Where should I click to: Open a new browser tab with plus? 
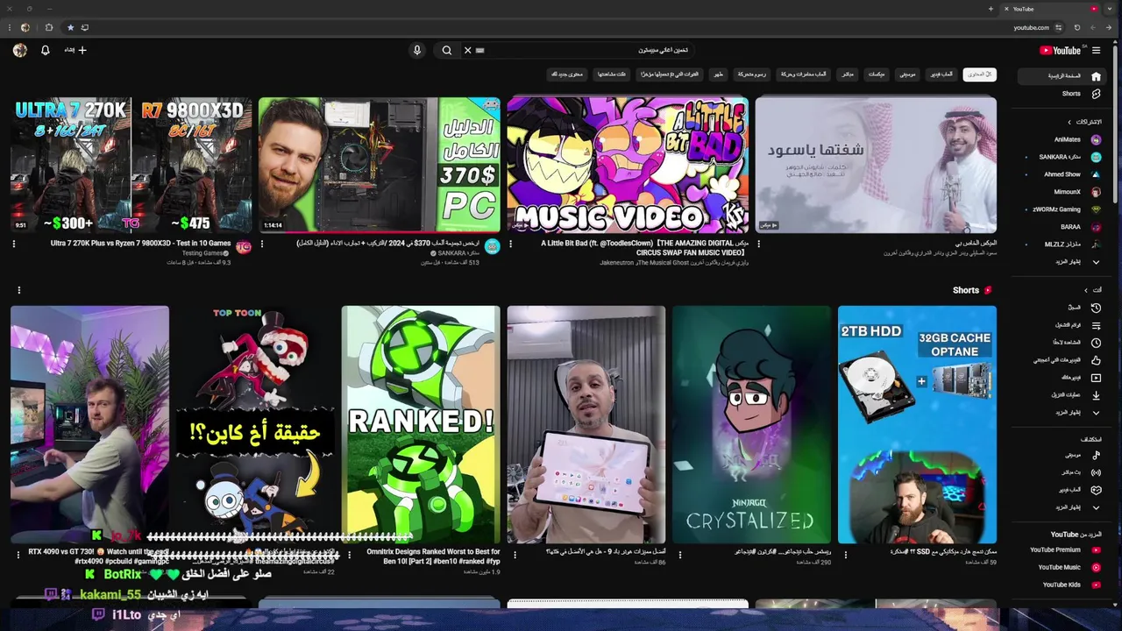click(x=991, y=9)
